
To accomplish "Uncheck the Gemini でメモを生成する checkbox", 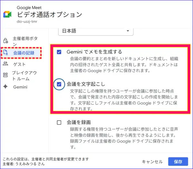I will tap(59, 52).
